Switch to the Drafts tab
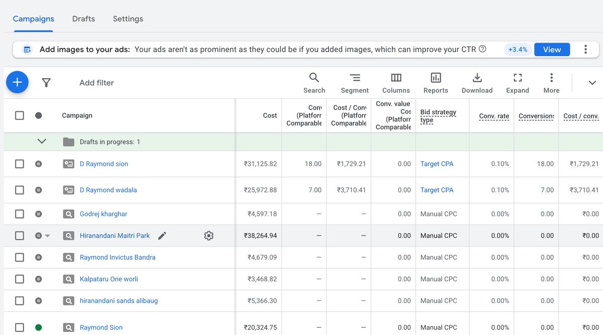 click(x=83, y=19)
